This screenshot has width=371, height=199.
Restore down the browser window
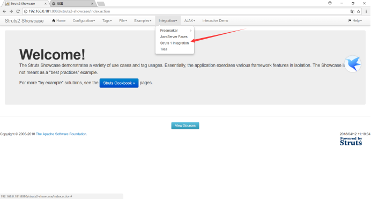pyautogui.click(x=353, y=3)
